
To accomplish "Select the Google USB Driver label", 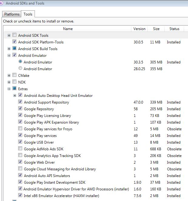I will point(39,142).
